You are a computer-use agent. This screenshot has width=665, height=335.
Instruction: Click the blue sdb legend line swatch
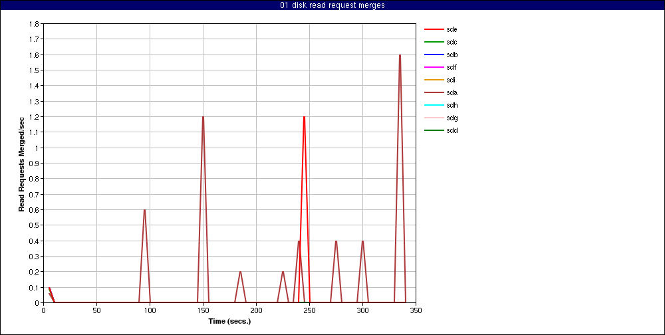click(434, 55)
